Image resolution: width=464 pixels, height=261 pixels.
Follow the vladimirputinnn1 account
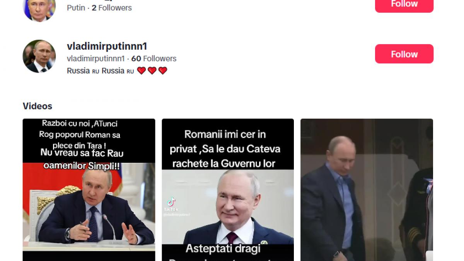click(404, 54)
